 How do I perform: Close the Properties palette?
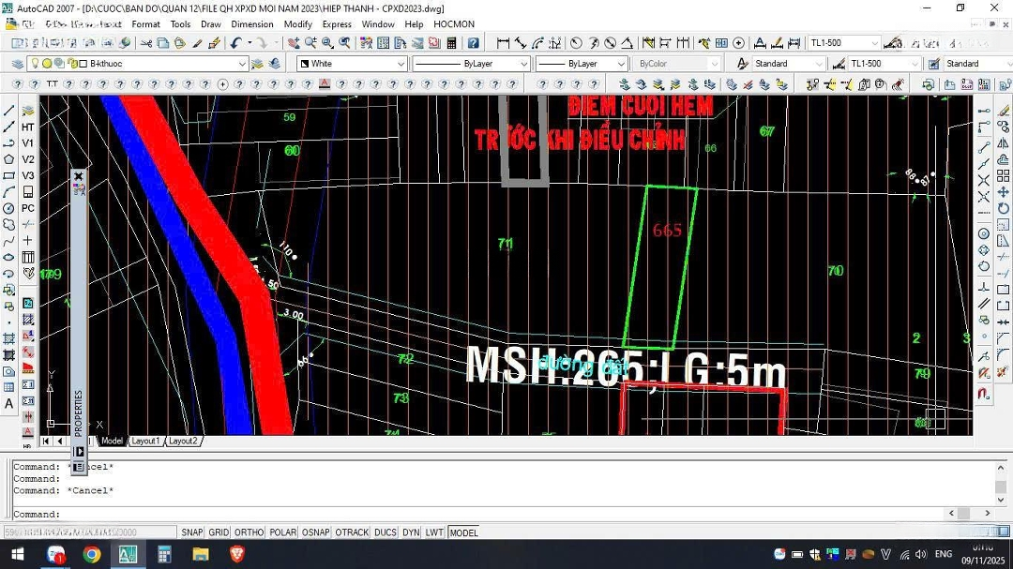pyautogui.click(x=79, y=176)
